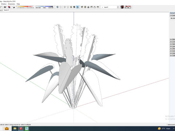Switch to the Left view icon
The image size is (175, 131).
[98, 7]
